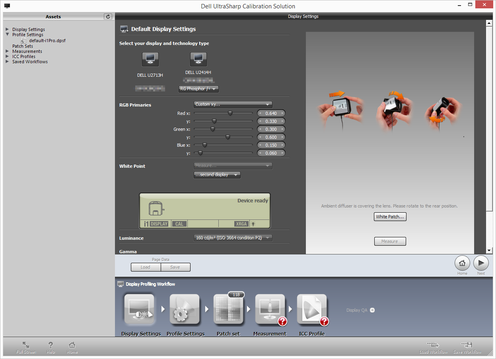Click the Default Display Settings heading icon
The width and height of the screenshot is (496, 359).
click(124, 29)
